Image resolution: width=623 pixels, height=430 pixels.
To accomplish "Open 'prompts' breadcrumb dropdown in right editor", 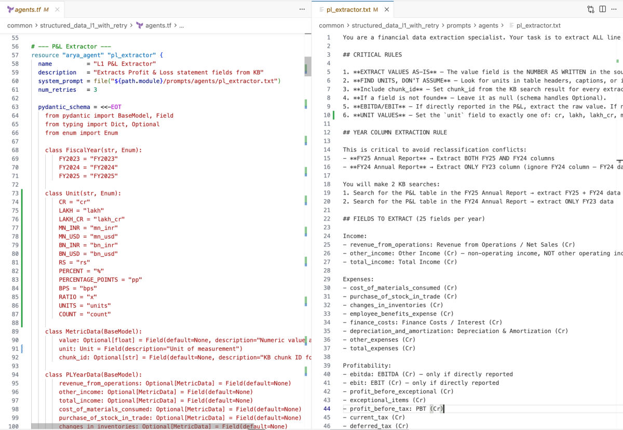I will click(x=458, y=25).
